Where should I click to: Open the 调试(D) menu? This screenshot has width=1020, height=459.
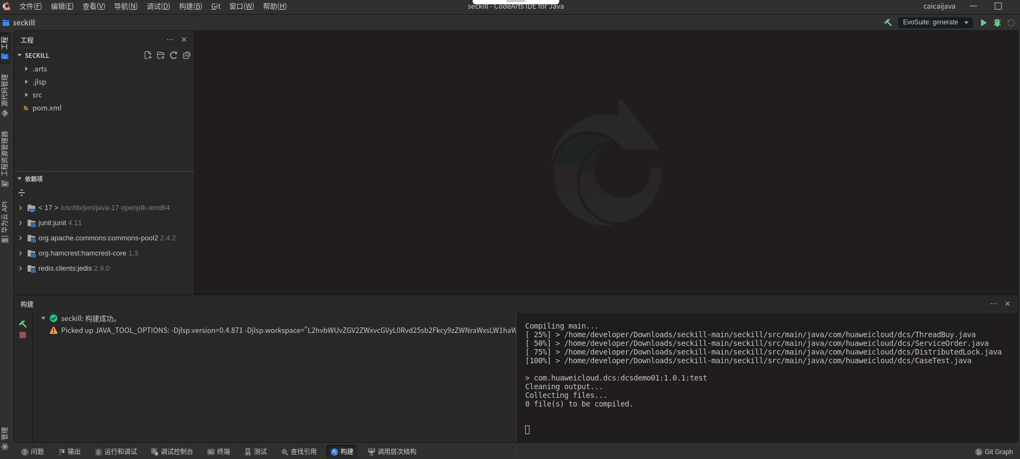pyautogui.click(x=158, y=6)
